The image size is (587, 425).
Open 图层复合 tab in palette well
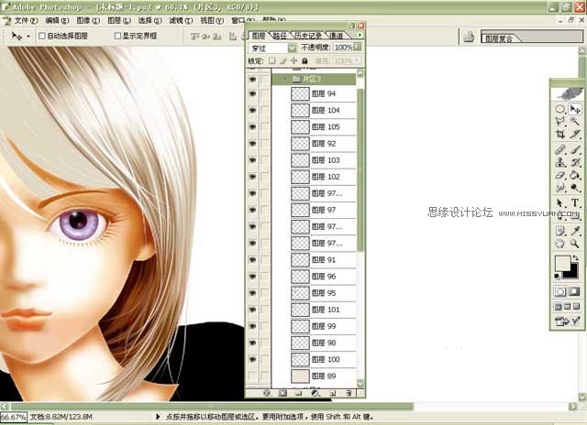pyautogui.click(x=499, y=38)
